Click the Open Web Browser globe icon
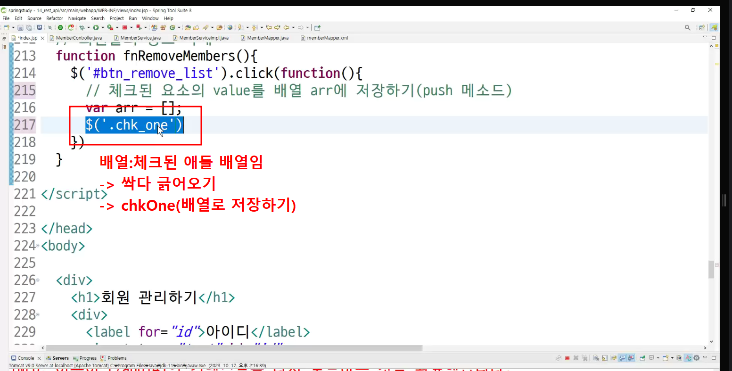Image resolution: width=732 pixels, height=371 pixels. pyautogui.click(x=230, y=28)
